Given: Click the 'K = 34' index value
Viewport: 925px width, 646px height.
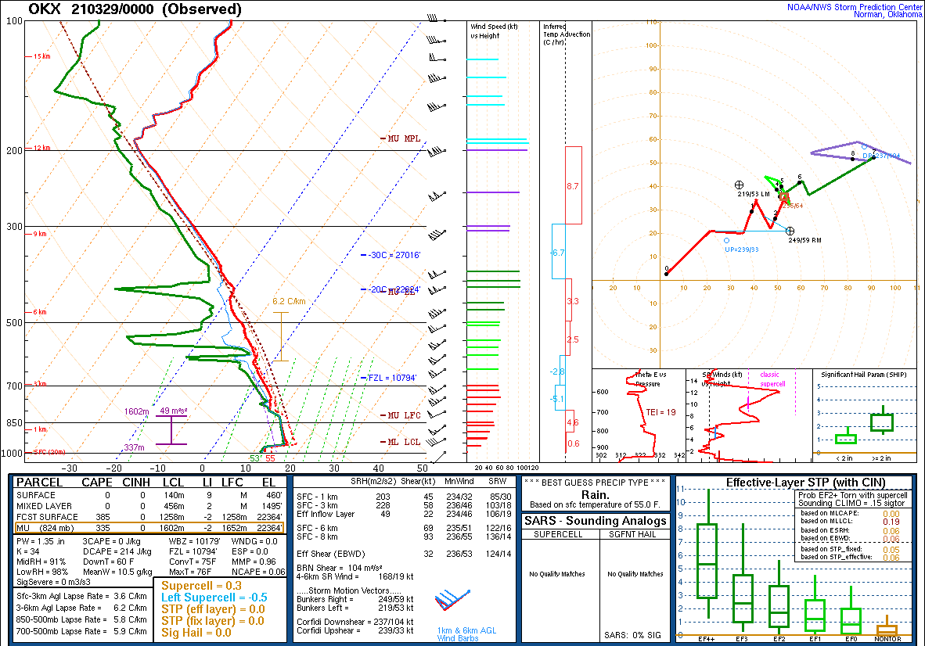Looking at the screenshot, I should point(28,551).
